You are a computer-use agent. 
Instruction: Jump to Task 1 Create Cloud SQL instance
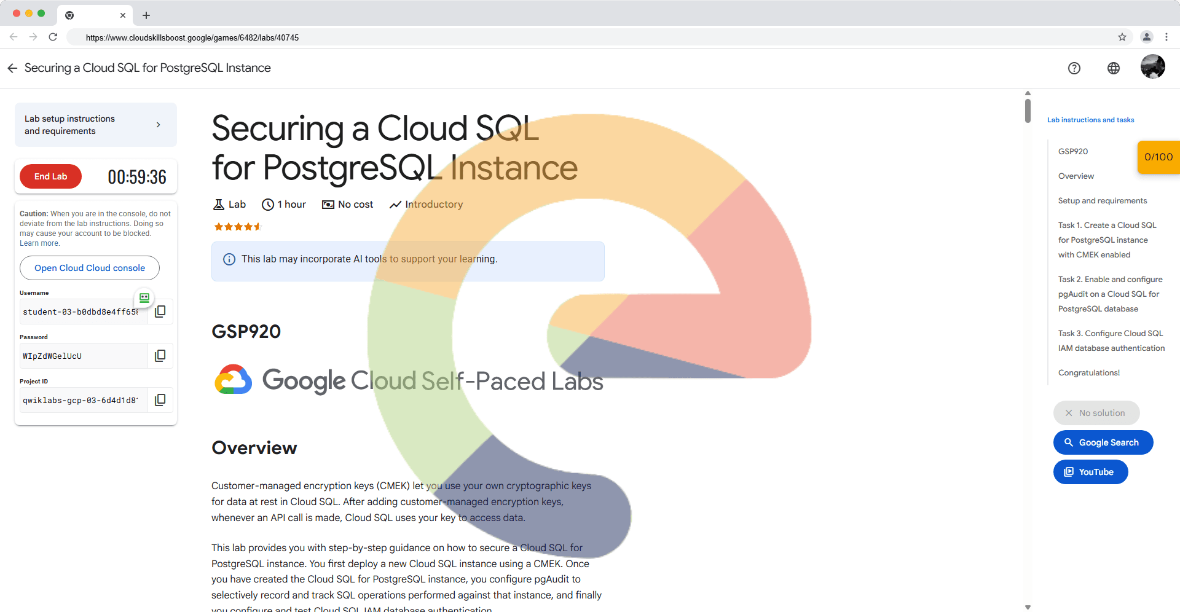click(x=1107, y=240)
